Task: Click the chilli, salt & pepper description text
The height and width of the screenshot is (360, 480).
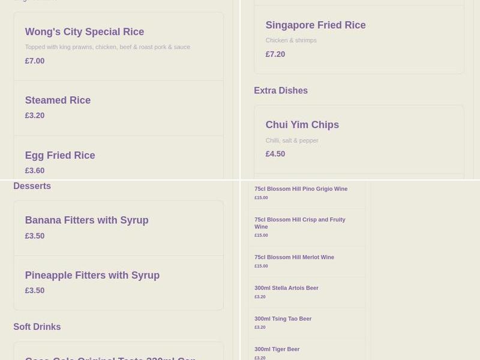Action: pyautogui.click(x=292, y=140)
